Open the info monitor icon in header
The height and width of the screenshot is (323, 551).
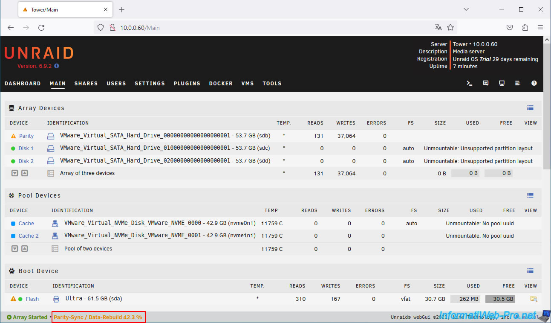click(x=502, y=83)
